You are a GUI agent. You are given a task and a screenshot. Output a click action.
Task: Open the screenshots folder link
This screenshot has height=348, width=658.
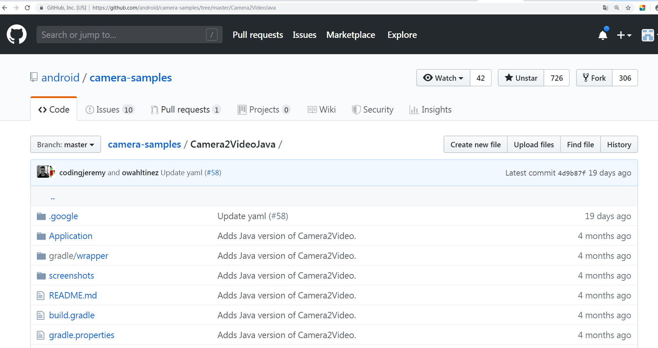coord(71,275)
